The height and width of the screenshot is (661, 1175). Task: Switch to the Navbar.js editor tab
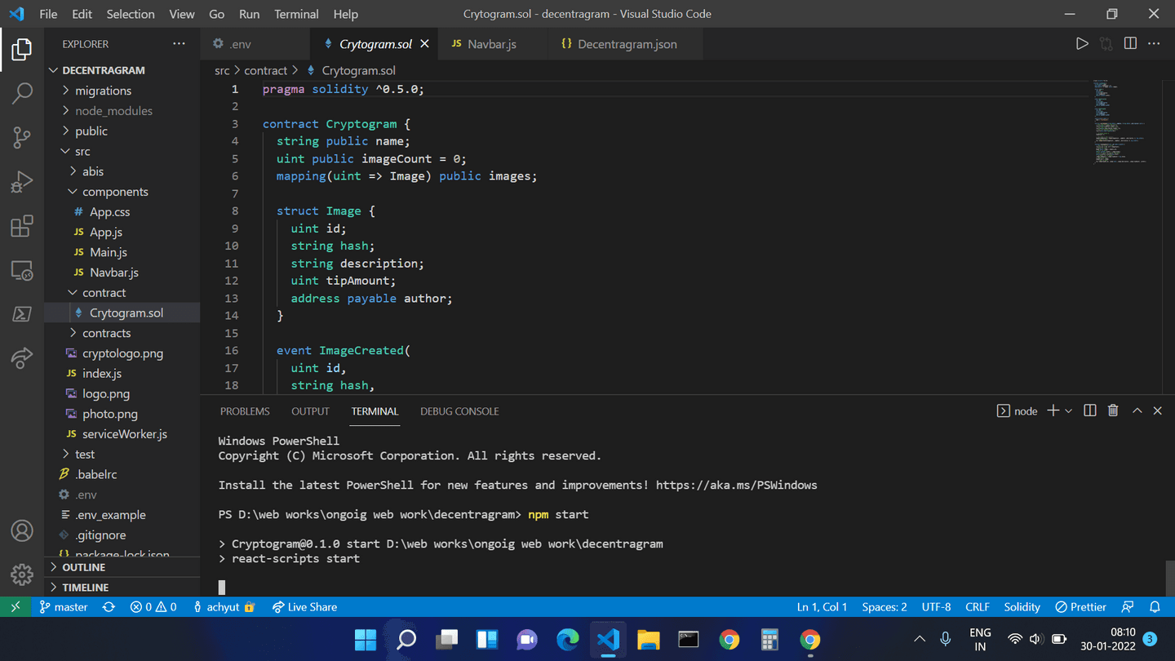(492, 44)
